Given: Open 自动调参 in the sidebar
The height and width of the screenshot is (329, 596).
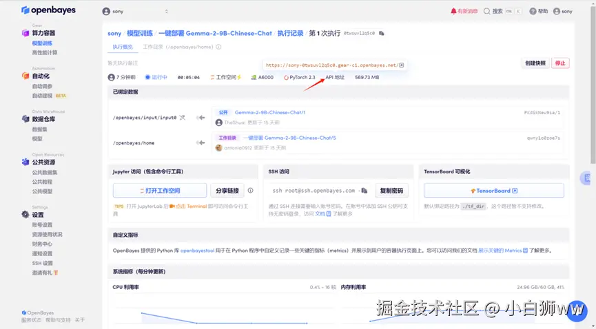Looking at the screenshot, I should 42,86.
